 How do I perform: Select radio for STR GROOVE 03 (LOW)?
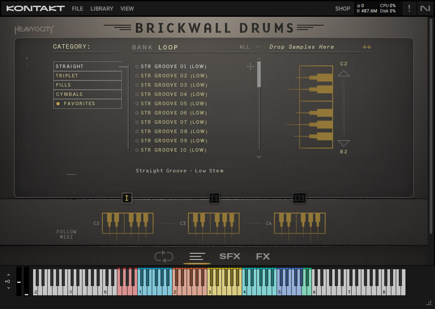point(137,85)
